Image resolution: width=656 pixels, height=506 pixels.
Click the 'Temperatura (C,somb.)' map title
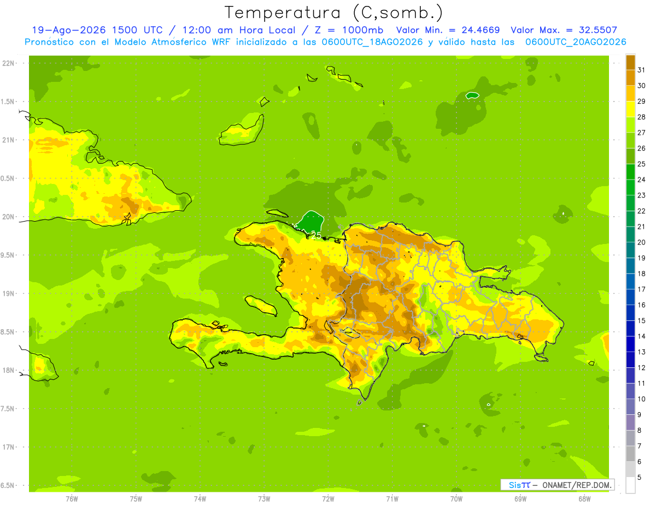(333, 13)
